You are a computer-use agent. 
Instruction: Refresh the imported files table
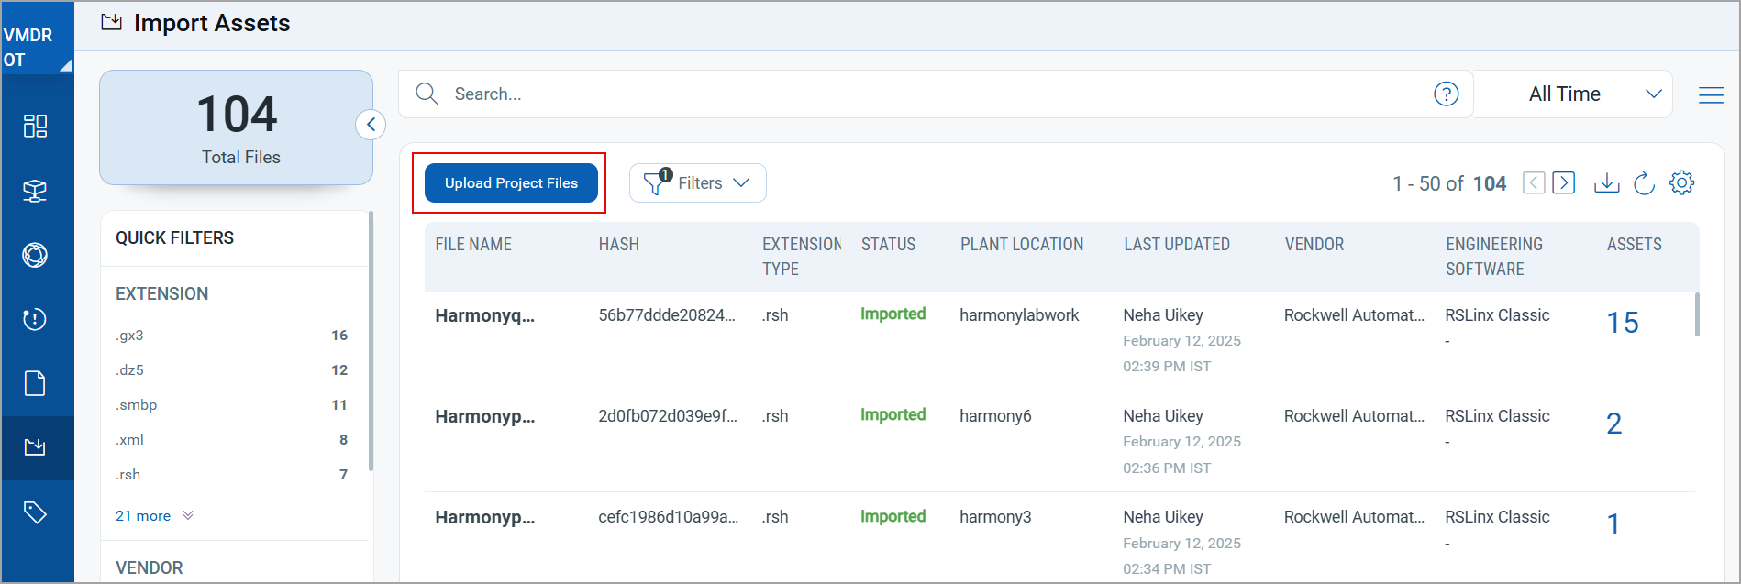point(1644,183)
